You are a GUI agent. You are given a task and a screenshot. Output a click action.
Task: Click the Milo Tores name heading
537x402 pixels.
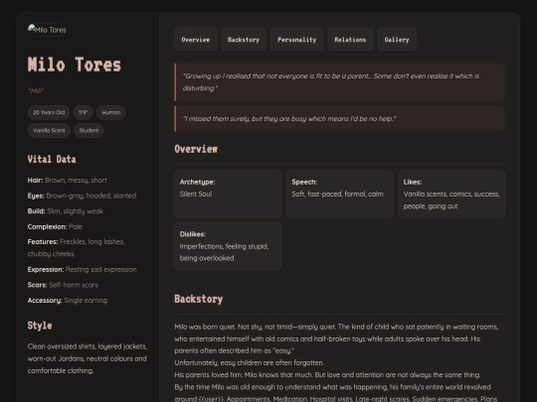pyautogui.click(x=75, y=65)
